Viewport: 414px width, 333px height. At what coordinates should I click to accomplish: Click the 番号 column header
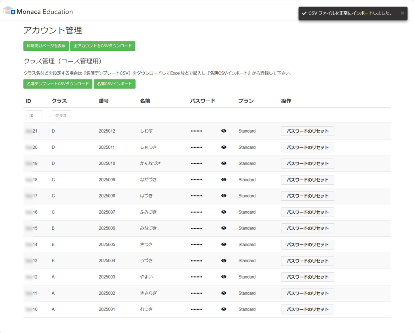104,101
